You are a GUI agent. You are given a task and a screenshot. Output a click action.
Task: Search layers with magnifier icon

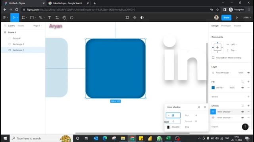coord(5,26)
